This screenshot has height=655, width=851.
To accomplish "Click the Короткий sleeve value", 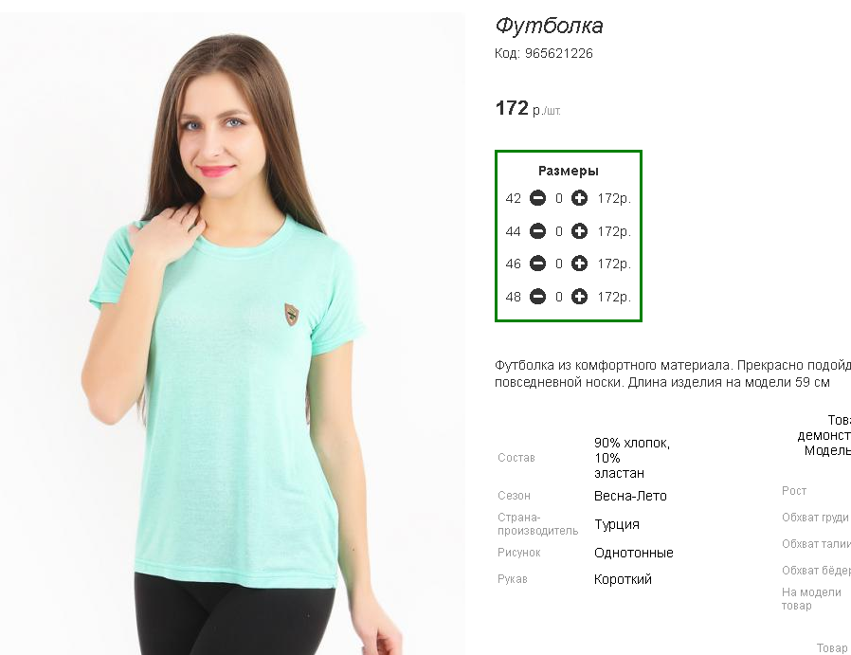I will 623,579.
